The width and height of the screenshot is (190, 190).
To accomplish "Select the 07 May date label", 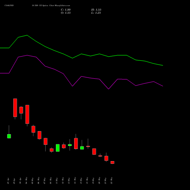I will tap(45, 180).
